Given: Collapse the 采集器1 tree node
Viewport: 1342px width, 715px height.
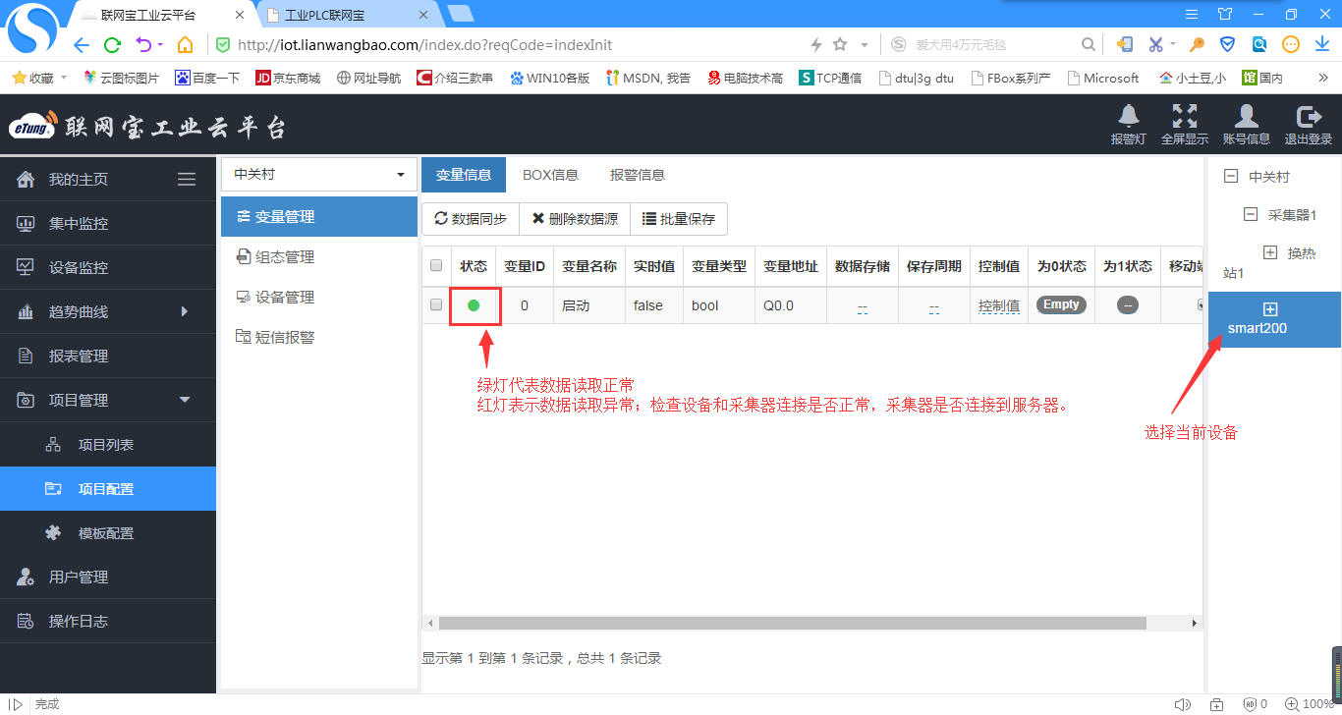Looking at the screenshot, I should tap(1251, 214).
